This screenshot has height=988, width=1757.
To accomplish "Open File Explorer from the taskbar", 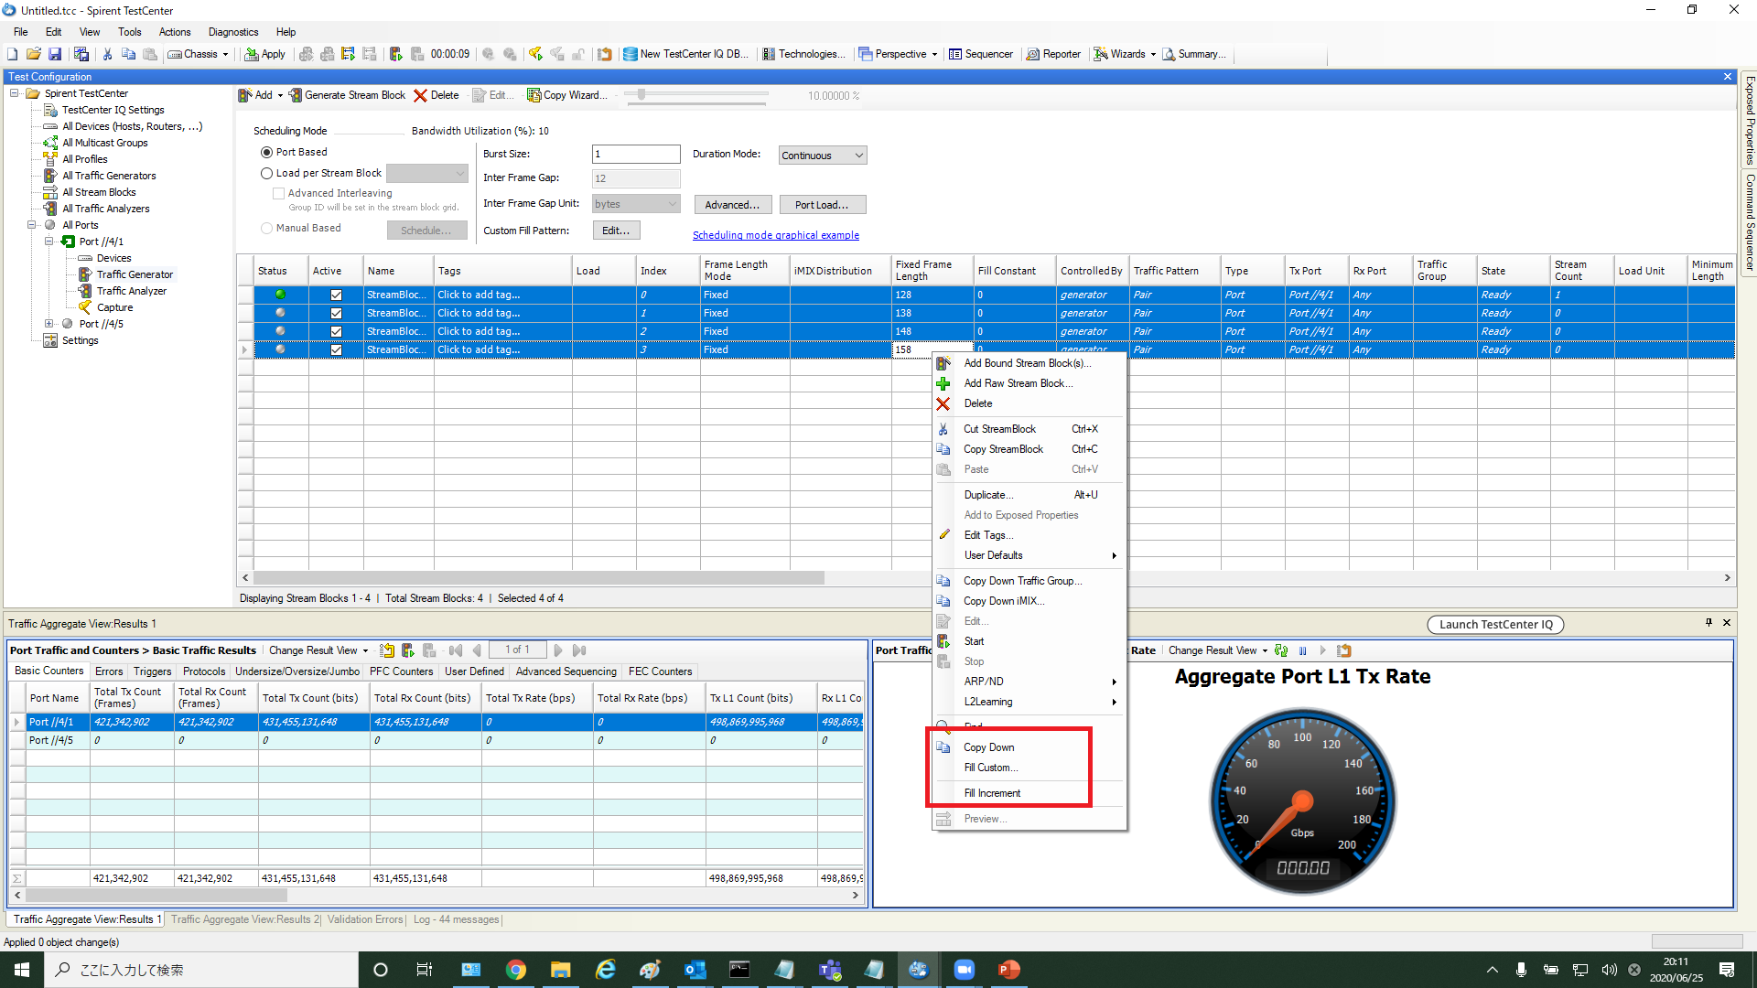I will click(x=560, y=970).
